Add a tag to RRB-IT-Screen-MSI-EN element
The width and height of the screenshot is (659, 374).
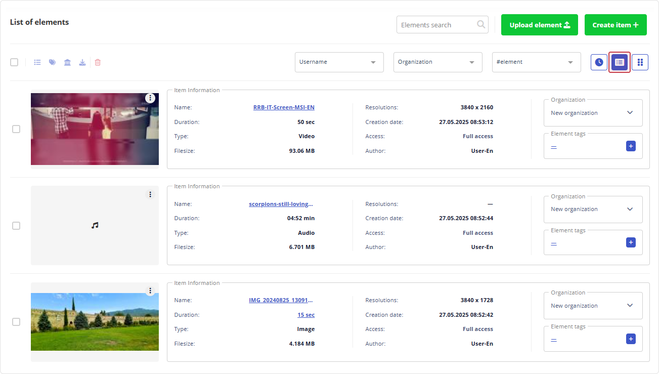click(630, 146)
